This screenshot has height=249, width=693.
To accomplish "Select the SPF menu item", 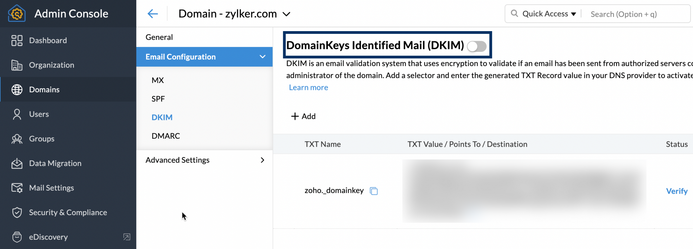I will (158, 99).
